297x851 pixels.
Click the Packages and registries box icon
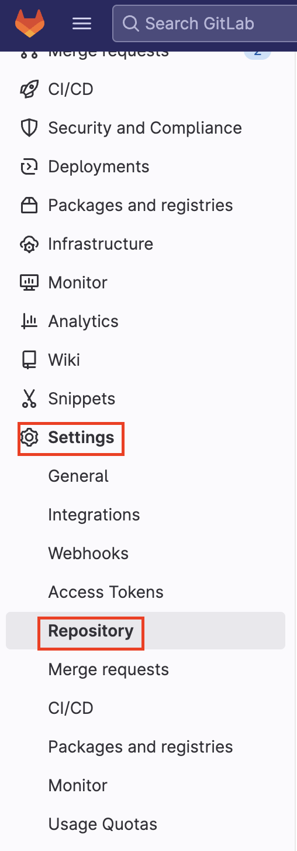click(29, 205)
